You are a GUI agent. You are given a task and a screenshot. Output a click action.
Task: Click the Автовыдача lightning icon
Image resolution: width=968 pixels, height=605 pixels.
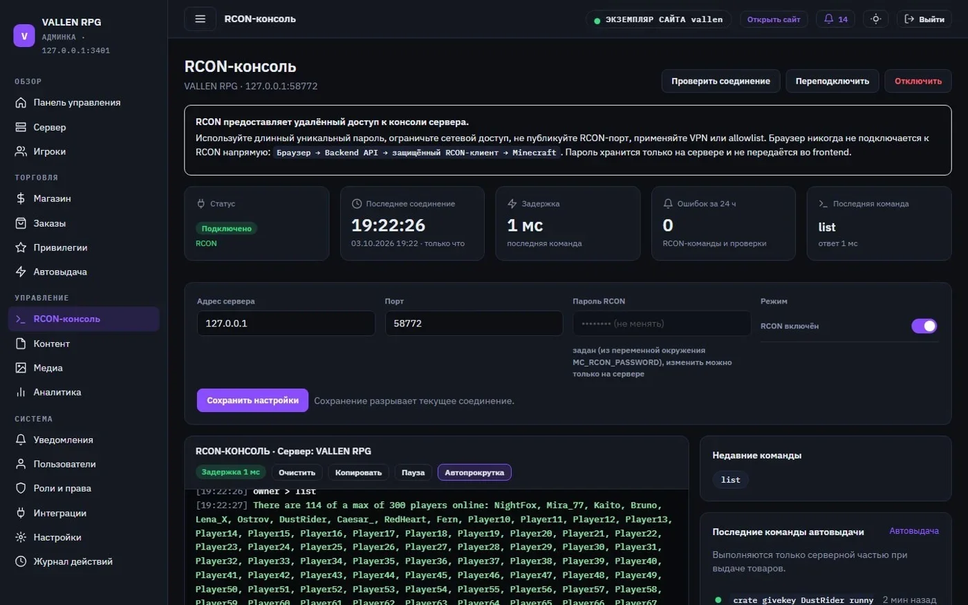click(21, 272)
